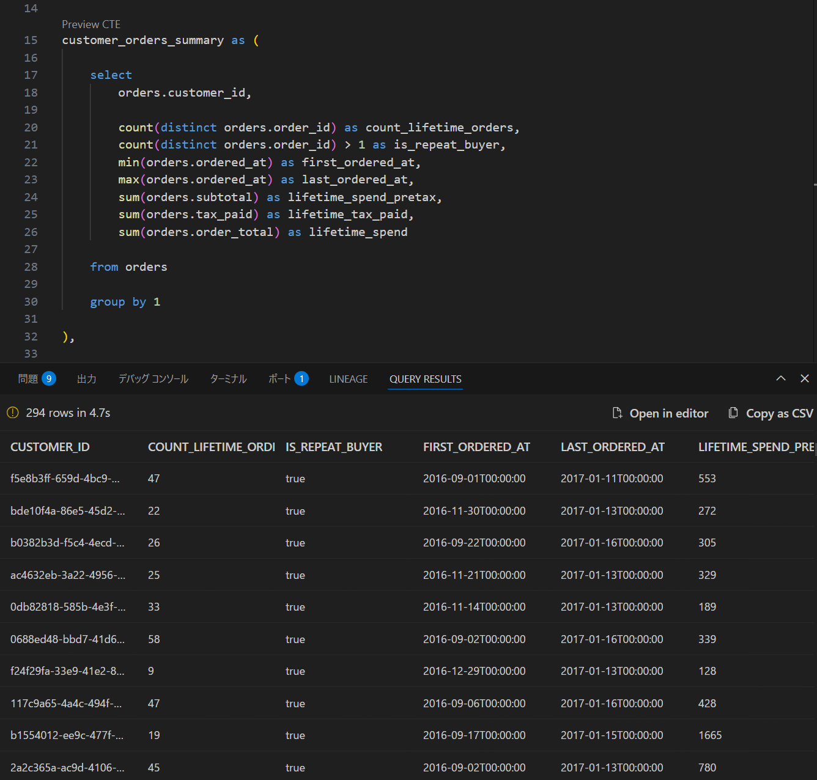The width and height of the screenshot is (817, 780).
Task: Click last ordered date 2017-01-11T00:00:00
Action: 612,479
